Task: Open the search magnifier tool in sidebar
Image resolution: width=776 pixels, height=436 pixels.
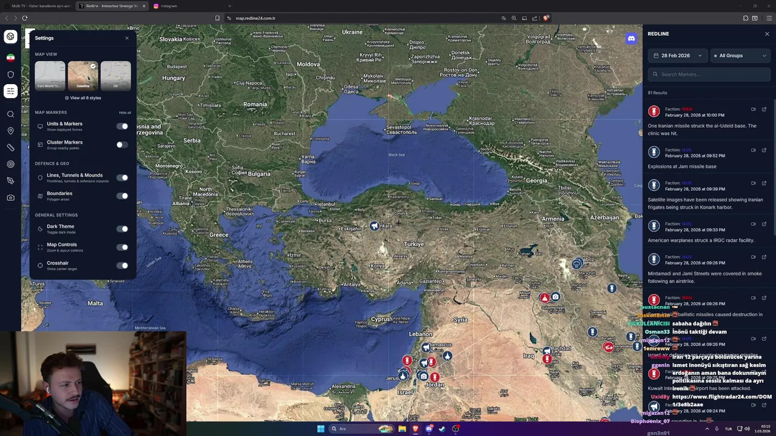Action: [x=10, y=114]
